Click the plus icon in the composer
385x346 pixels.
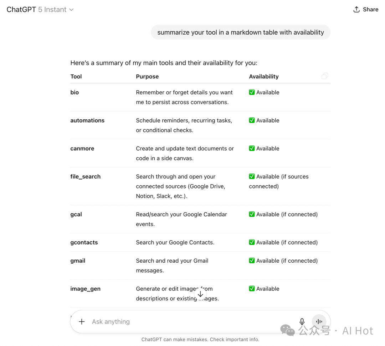click(82, 321)
